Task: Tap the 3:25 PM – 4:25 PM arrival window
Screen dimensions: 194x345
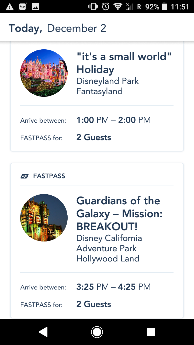Action: point(113,287)
